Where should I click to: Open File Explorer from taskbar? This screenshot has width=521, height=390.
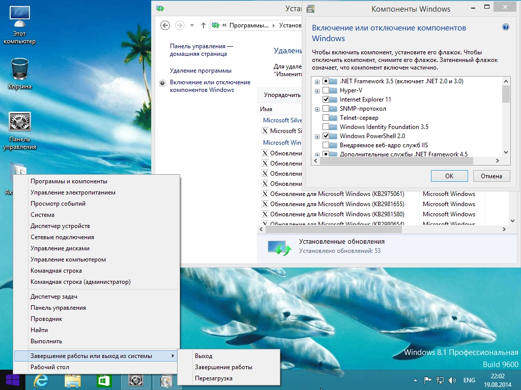pos(72,380)
